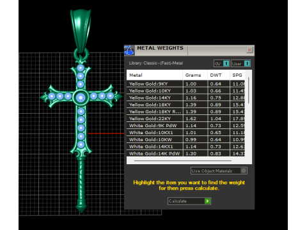Sort by DWT column header
This screenshot has height=230, width=307.
point(218,75)
